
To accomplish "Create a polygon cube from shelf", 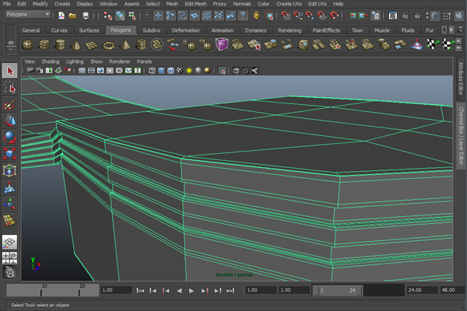I will pyautogui.click(x=44, y=45).
